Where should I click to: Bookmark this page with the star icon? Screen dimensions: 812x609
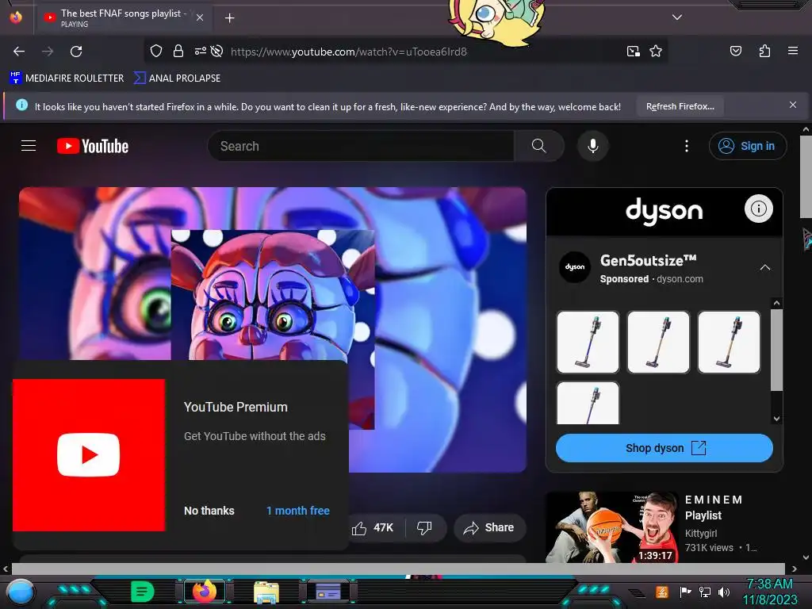(x=656, y=52)
